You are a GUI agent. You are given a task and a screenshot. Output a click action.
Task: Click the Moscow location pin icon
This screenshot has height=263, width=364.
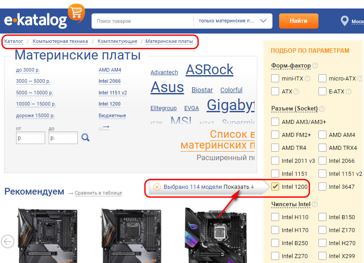tap(344, 21)
